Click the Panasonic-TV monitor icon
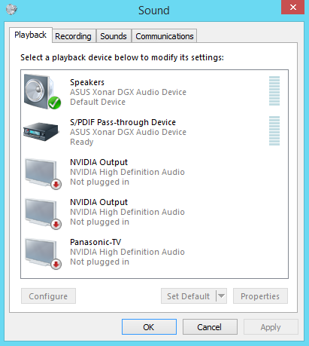This screenshot has width=309, height=346. tap(43, 253)
